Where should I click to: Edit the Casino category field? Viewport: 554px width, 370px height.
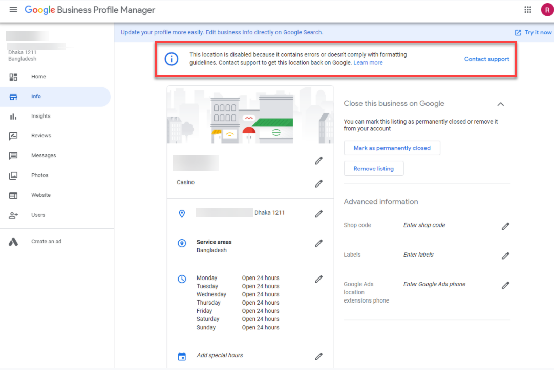318,183
